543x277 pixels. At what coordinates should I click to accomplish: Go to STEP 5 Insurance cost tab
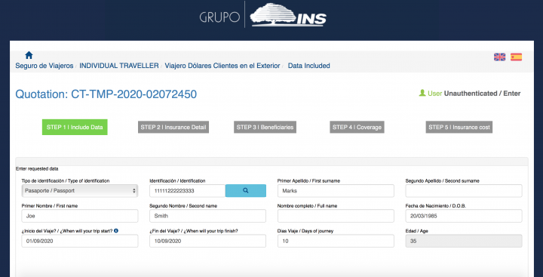pos(459,128)
